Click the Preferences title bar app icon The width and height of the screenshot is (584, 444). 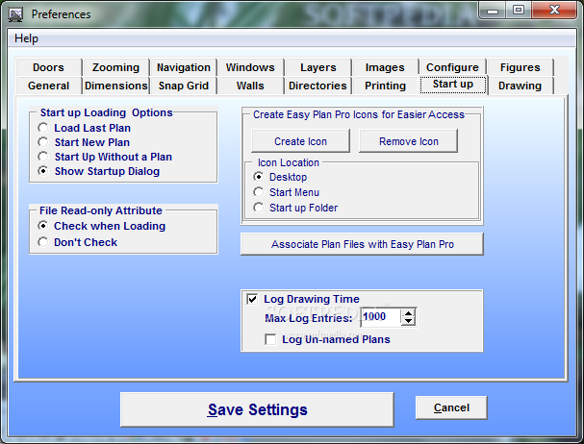click(15, 14)
